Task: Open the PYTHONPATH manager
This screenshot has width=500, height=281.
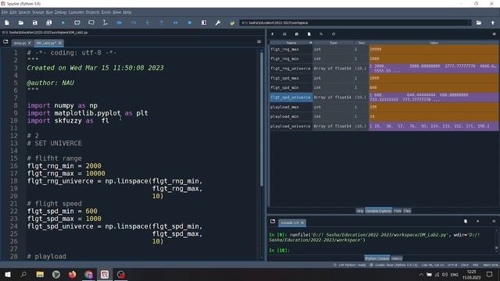Action: [x=232, y=23]
